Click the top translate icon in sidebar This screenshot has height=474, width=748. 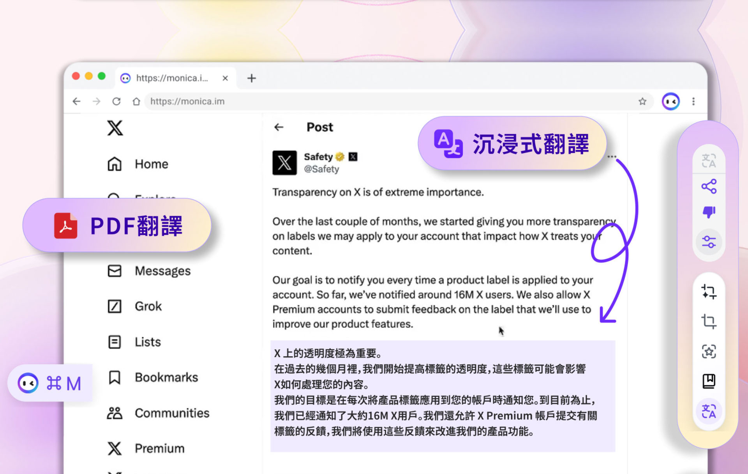coord(709,161)
